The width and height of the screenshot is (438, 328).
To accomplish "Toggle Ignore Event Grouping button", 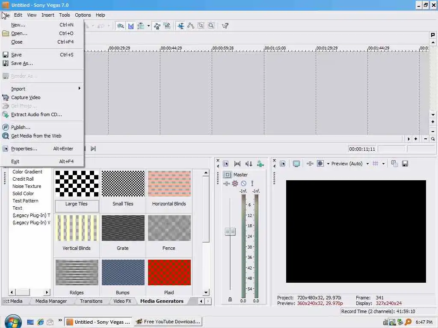I will pyautogui.click(x=167, y=26).
